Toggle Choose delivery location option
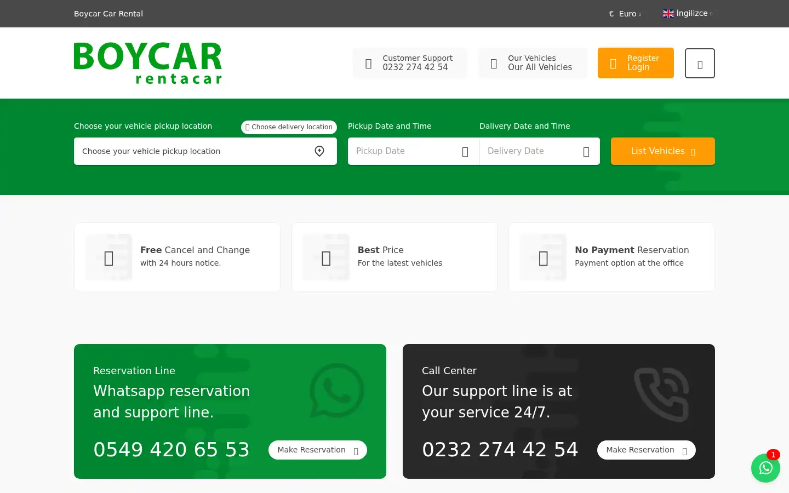The width and height of the screenshot is (789, 493). pyautogui.click(x=289, y=127)
